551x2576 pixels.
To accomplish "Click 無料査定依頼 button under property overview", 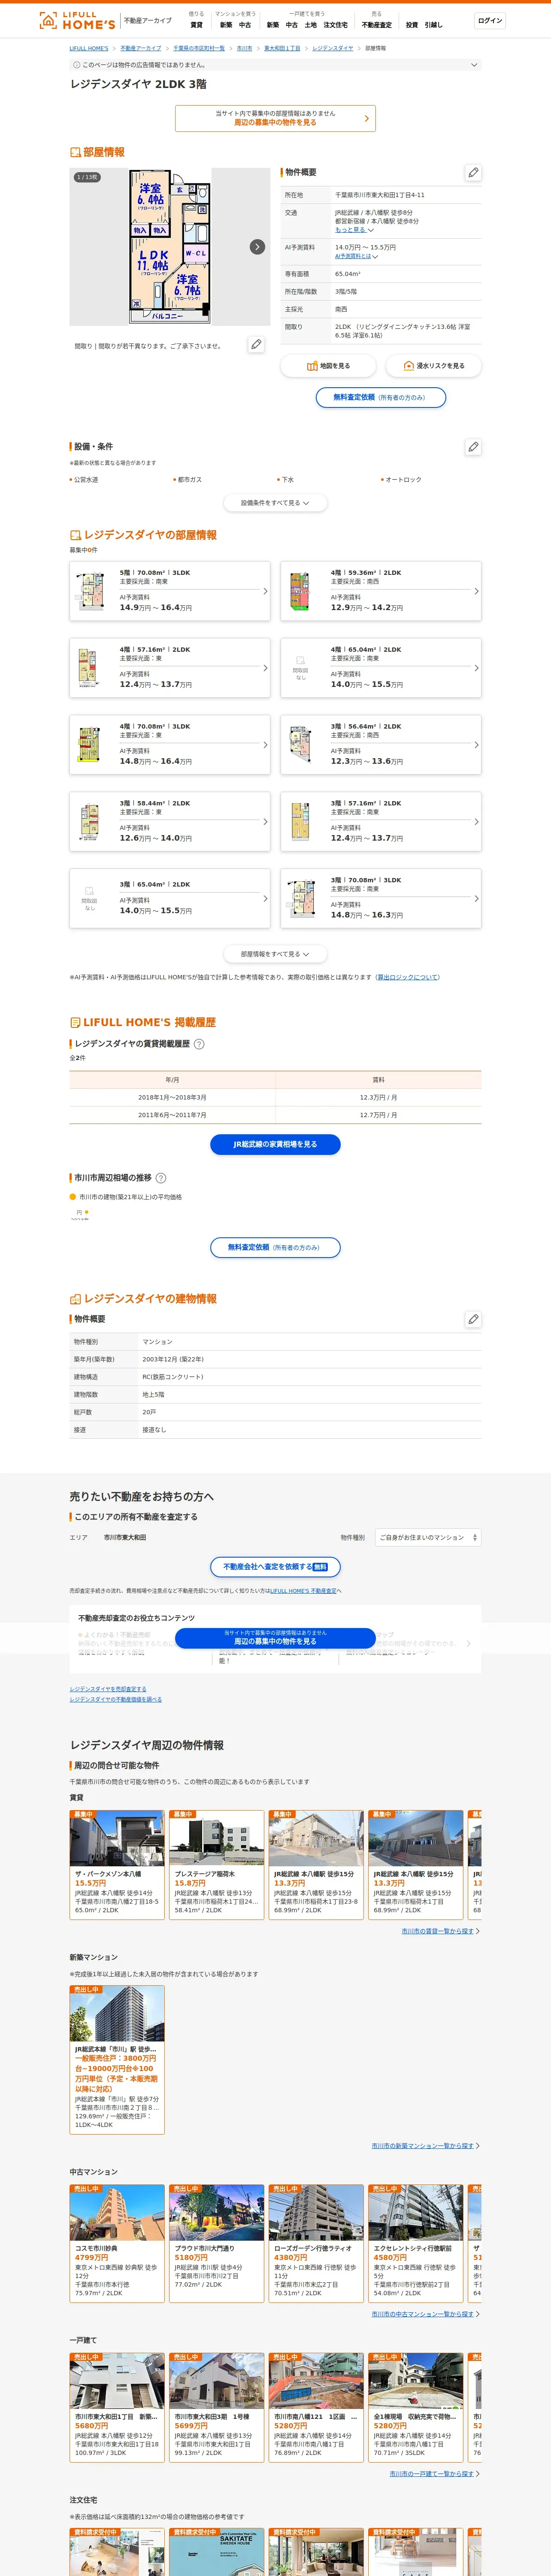I will click(380, 397).
